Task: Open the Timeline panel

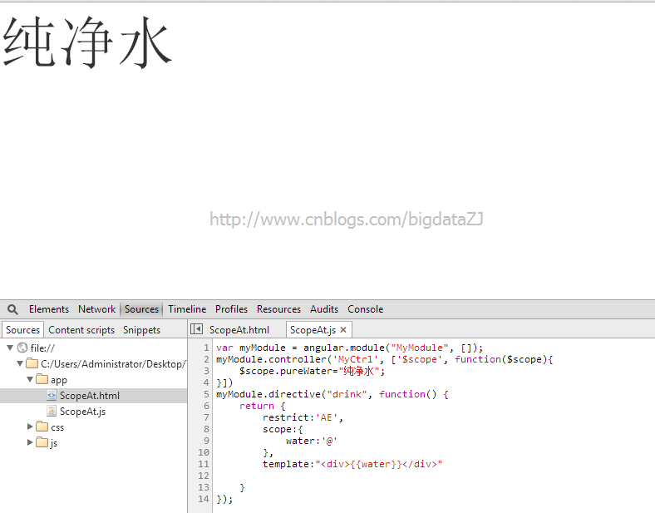Action: point(187,309)
